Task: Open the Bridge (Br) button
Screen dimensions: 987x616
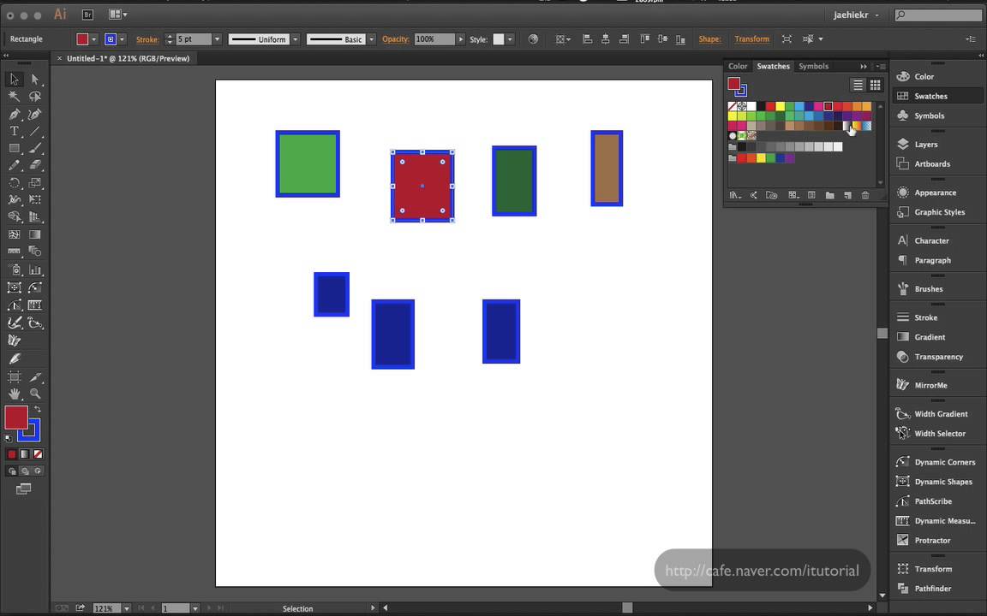Action: 87,15
